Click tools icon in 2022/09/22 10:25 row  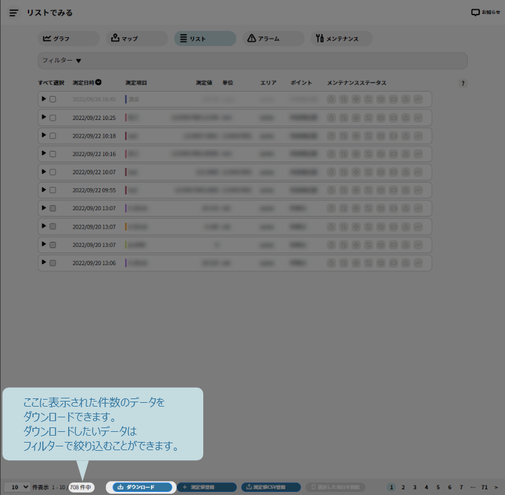pyautogui.click(x=343, y=117)
